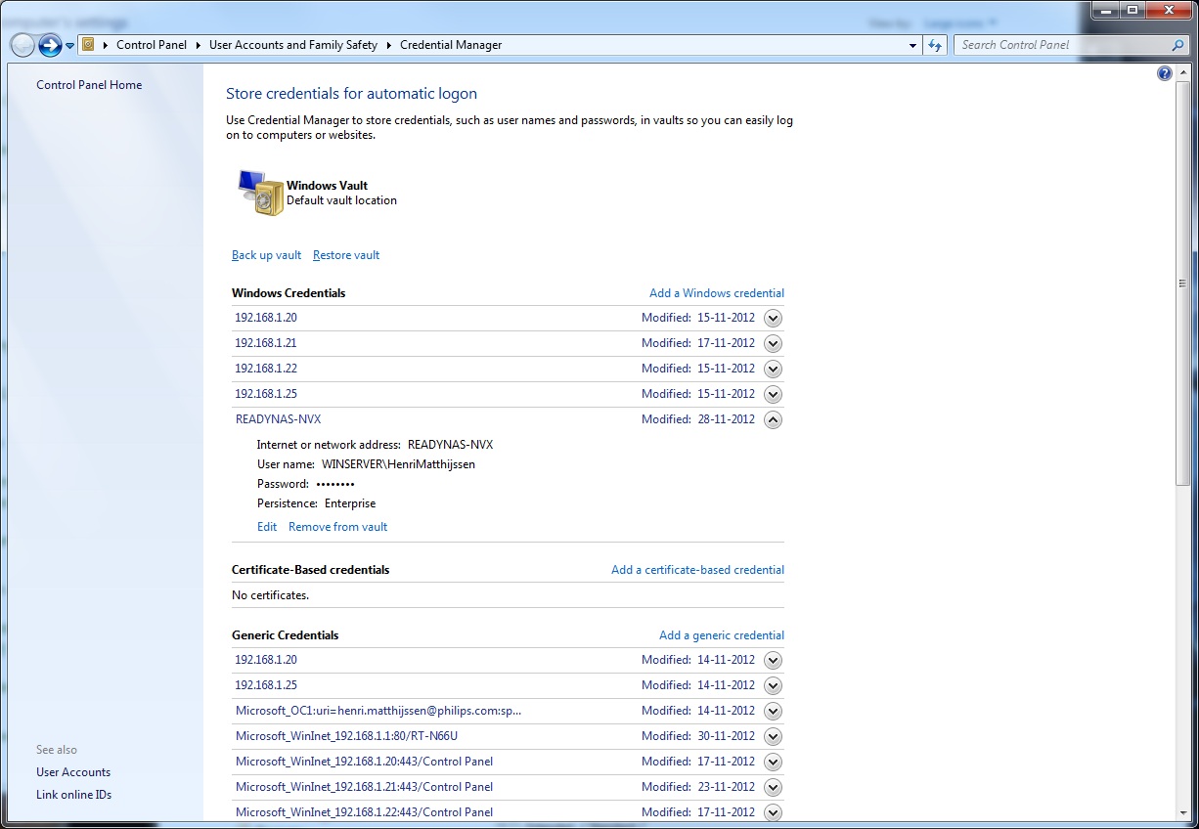Click the Control Panel icon in address bar

pyautogui.click(x=88, y=45)
